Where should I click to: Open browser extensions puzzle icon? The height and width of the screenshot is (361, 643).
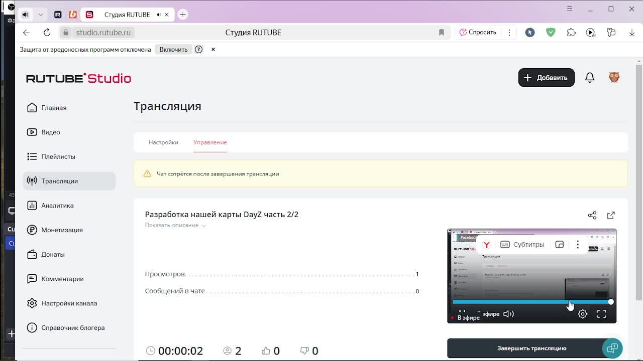(571, 33)
